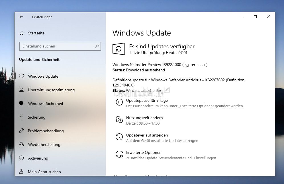The height and width of the screenshot is (184, 284).
Task: Click the clock icon for Nutzungszeit
Action: (x=119, y=119)
